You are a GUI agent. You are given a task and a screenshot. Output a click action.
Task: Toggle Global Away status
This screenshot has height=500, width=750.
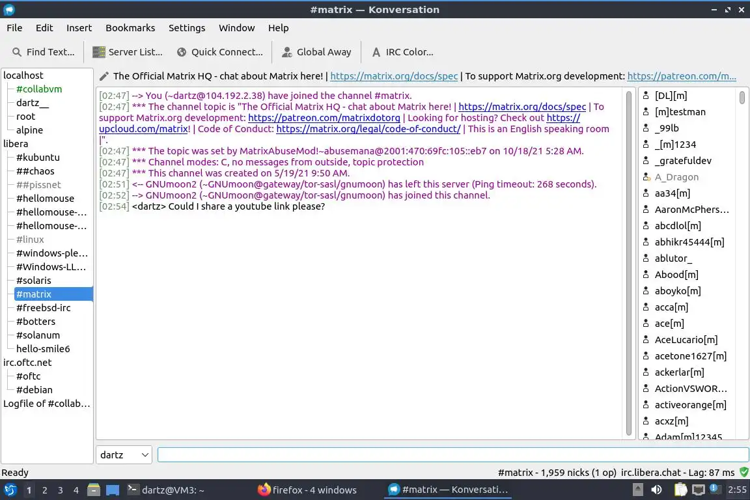pyautogui.click(x=316, y=52)
